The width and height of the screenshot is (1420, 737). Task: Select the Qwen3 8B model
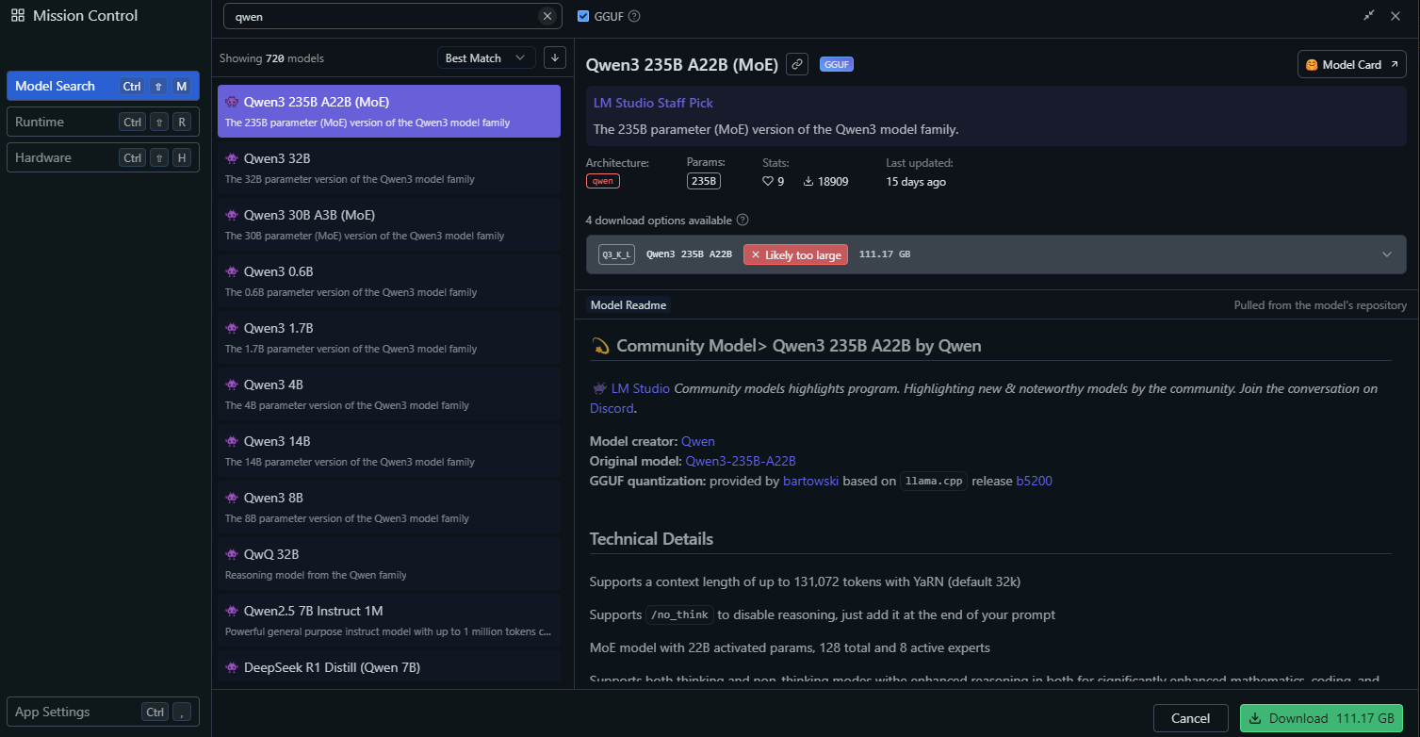tap(389, 507)
